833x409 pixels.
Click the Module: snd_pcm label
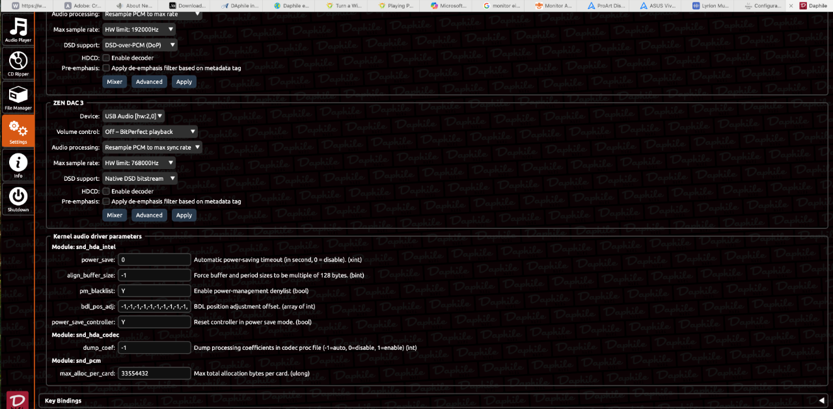coord(76,360)
